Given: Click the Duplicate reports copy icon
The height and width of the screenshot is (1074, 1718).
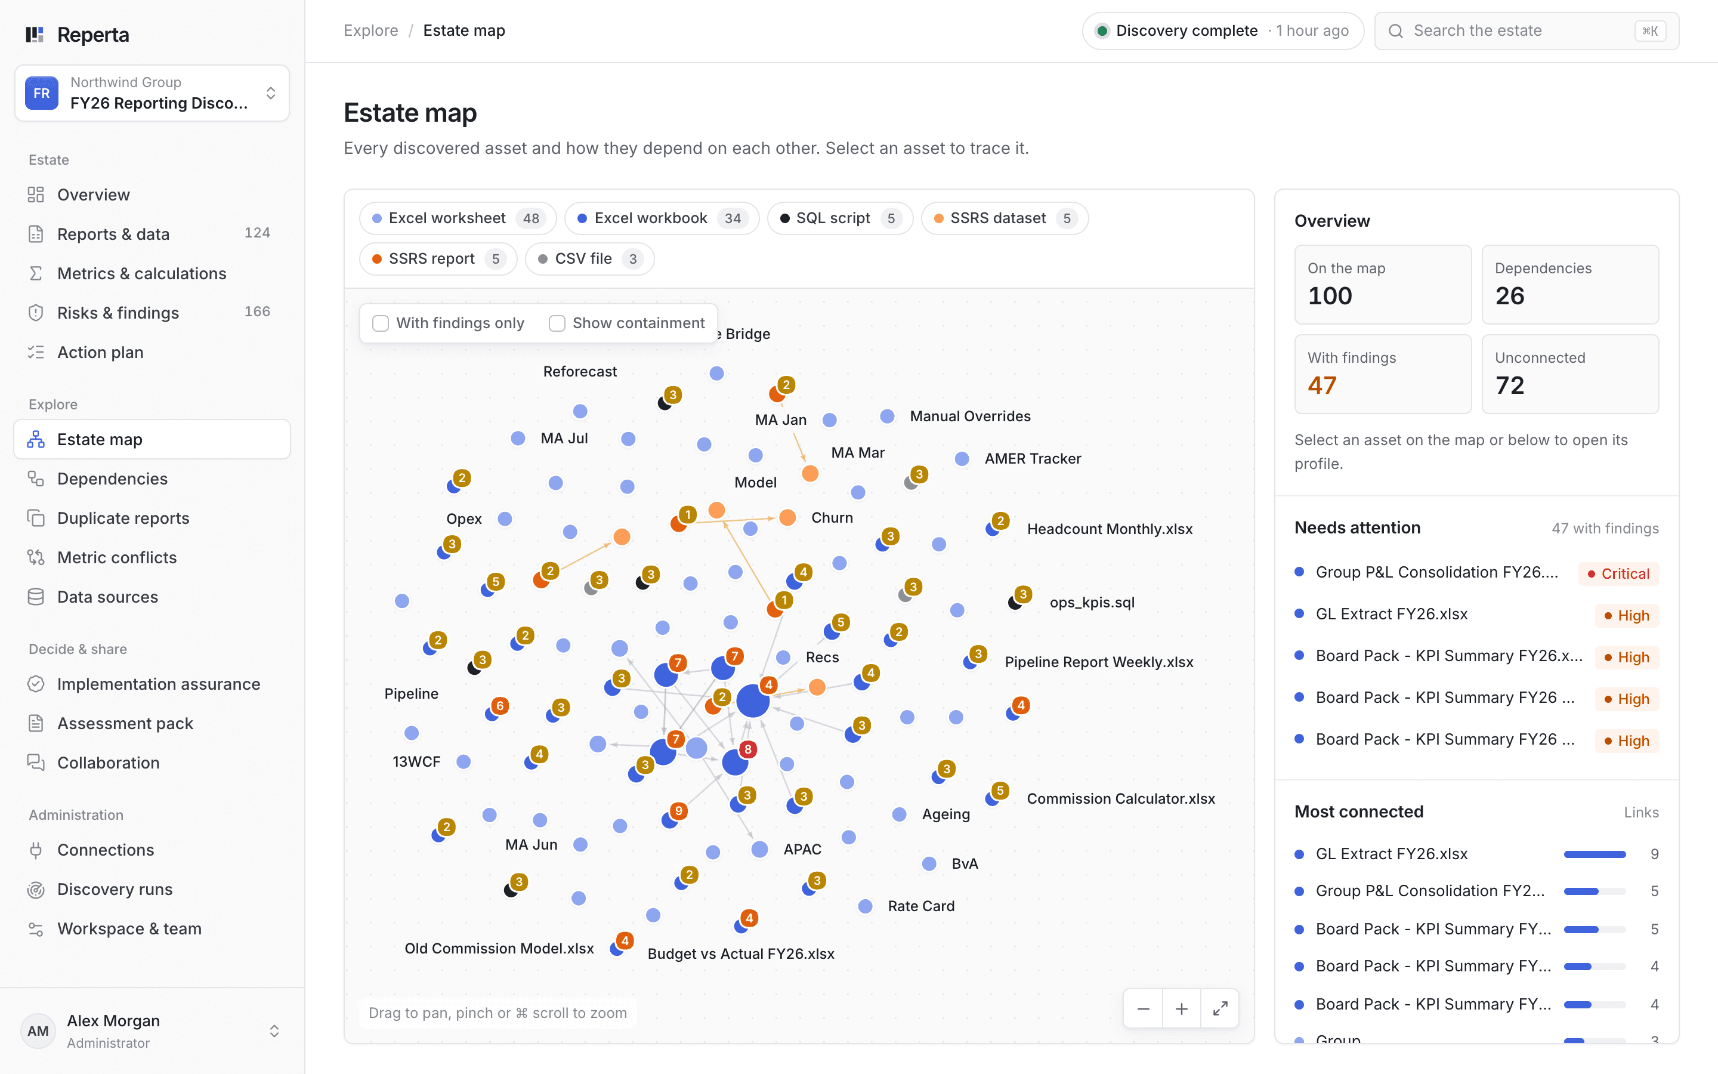Looking at the screenshot, I should point(36,518).
